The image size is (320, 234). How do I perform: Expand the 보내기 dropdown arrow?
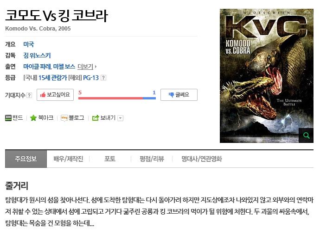coord(121,118)
